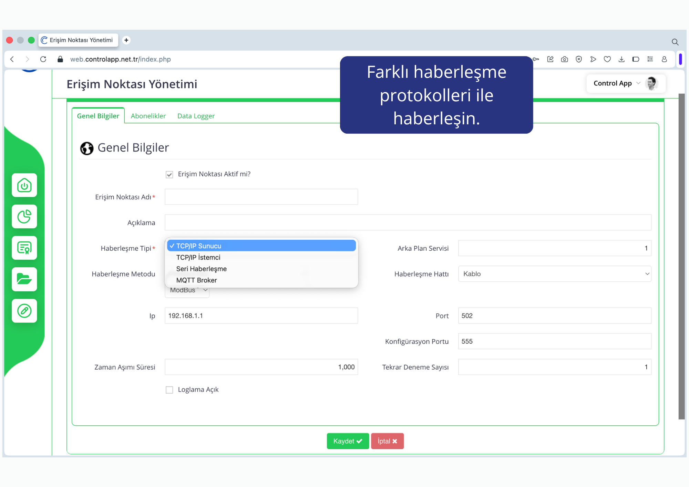Click the Zaman Aşımı Süresi field
This screenshot has width=689, height=487.
coord(261,367)
